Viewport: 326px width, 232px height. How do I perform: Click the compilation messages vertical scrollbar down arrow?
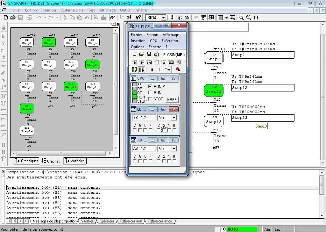pyautogui.click(x=322, y=216)
